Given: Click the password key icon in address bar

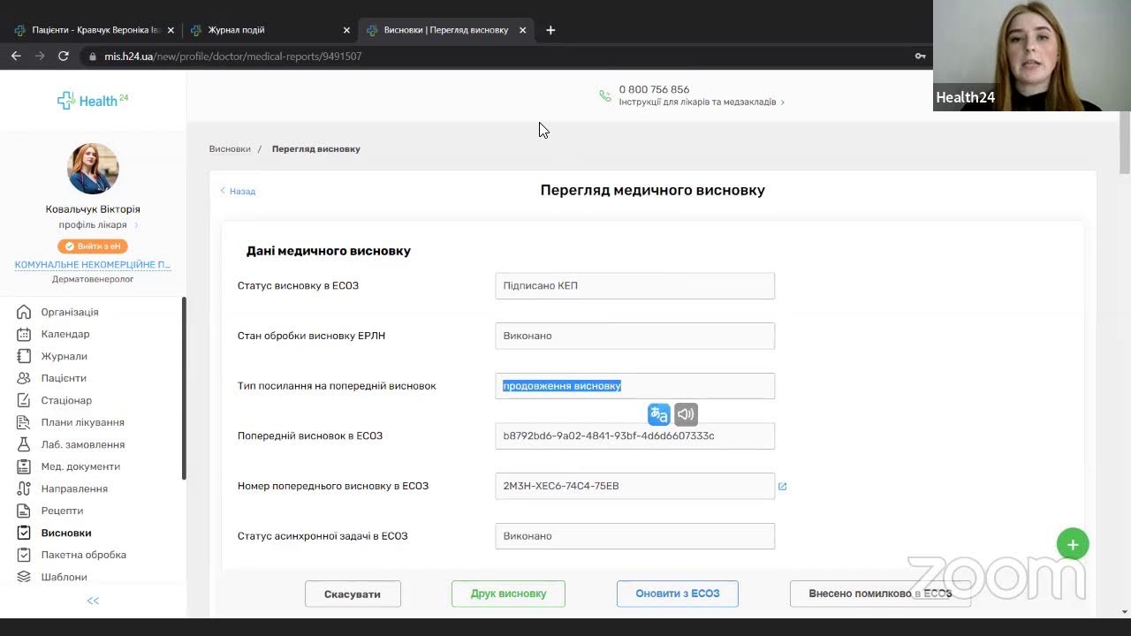Looking at the screenshot, I should coord(920,56).
